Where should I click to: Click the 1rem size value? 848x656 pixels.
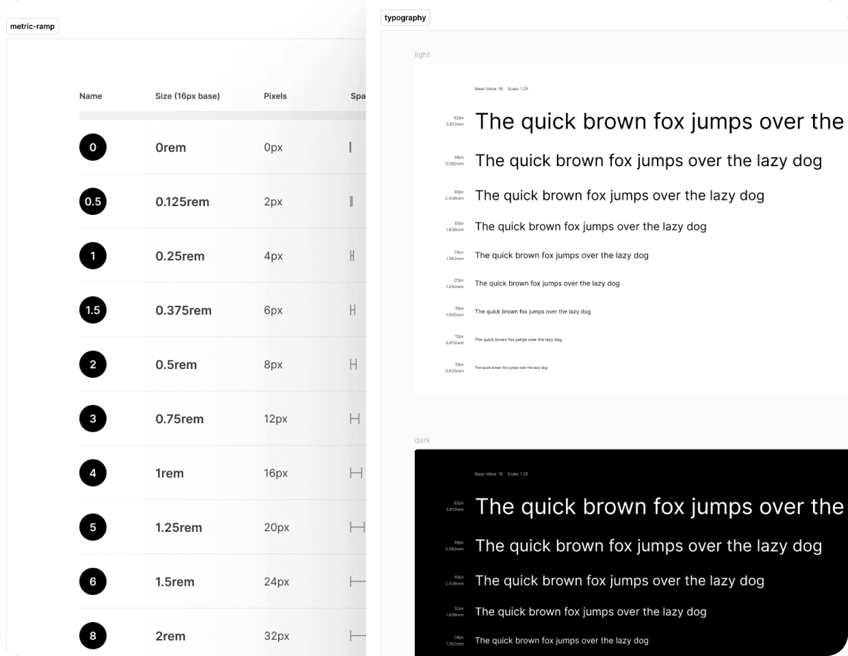pos(169,473)
